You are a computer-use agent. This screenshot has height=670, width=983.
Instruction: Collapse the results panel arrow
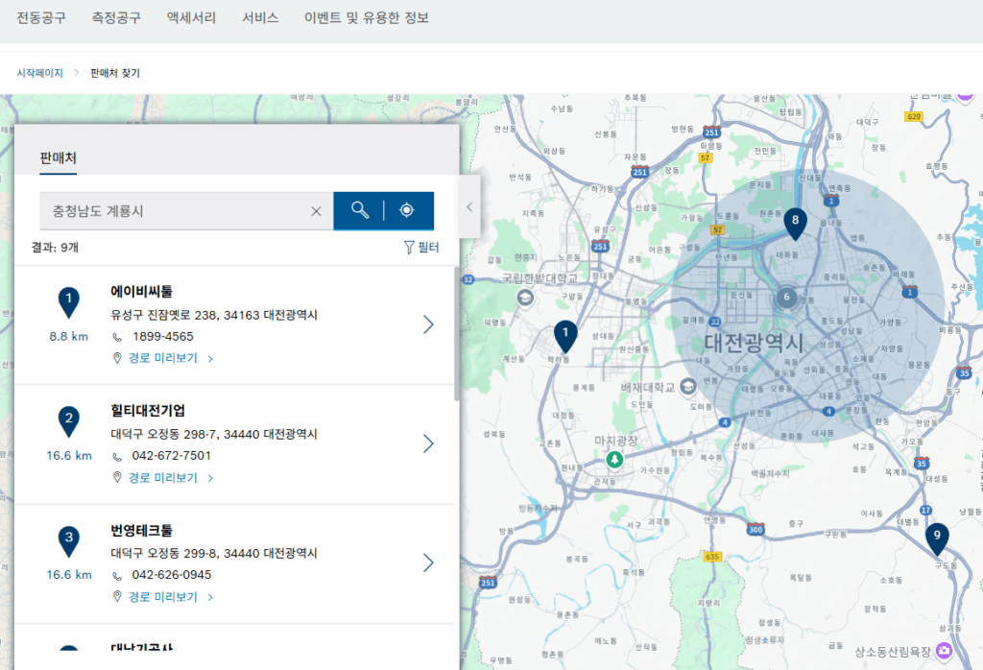click(x=469, y=206)
